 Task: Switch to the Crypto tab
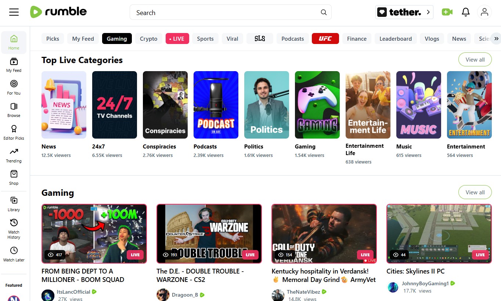[x=148, y=38]
